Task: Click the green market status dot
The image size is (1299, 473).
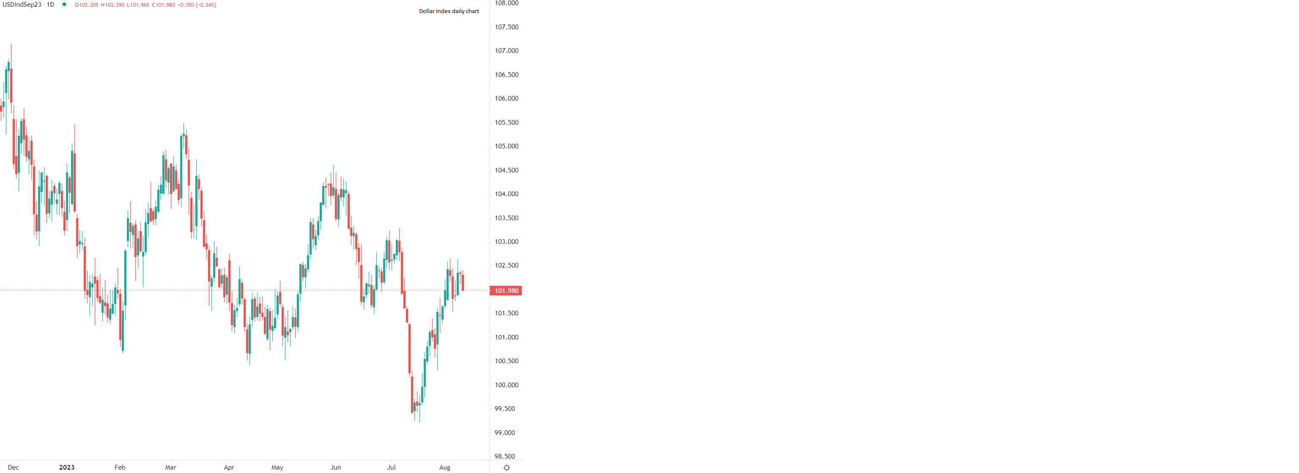Action: (64, 5)
